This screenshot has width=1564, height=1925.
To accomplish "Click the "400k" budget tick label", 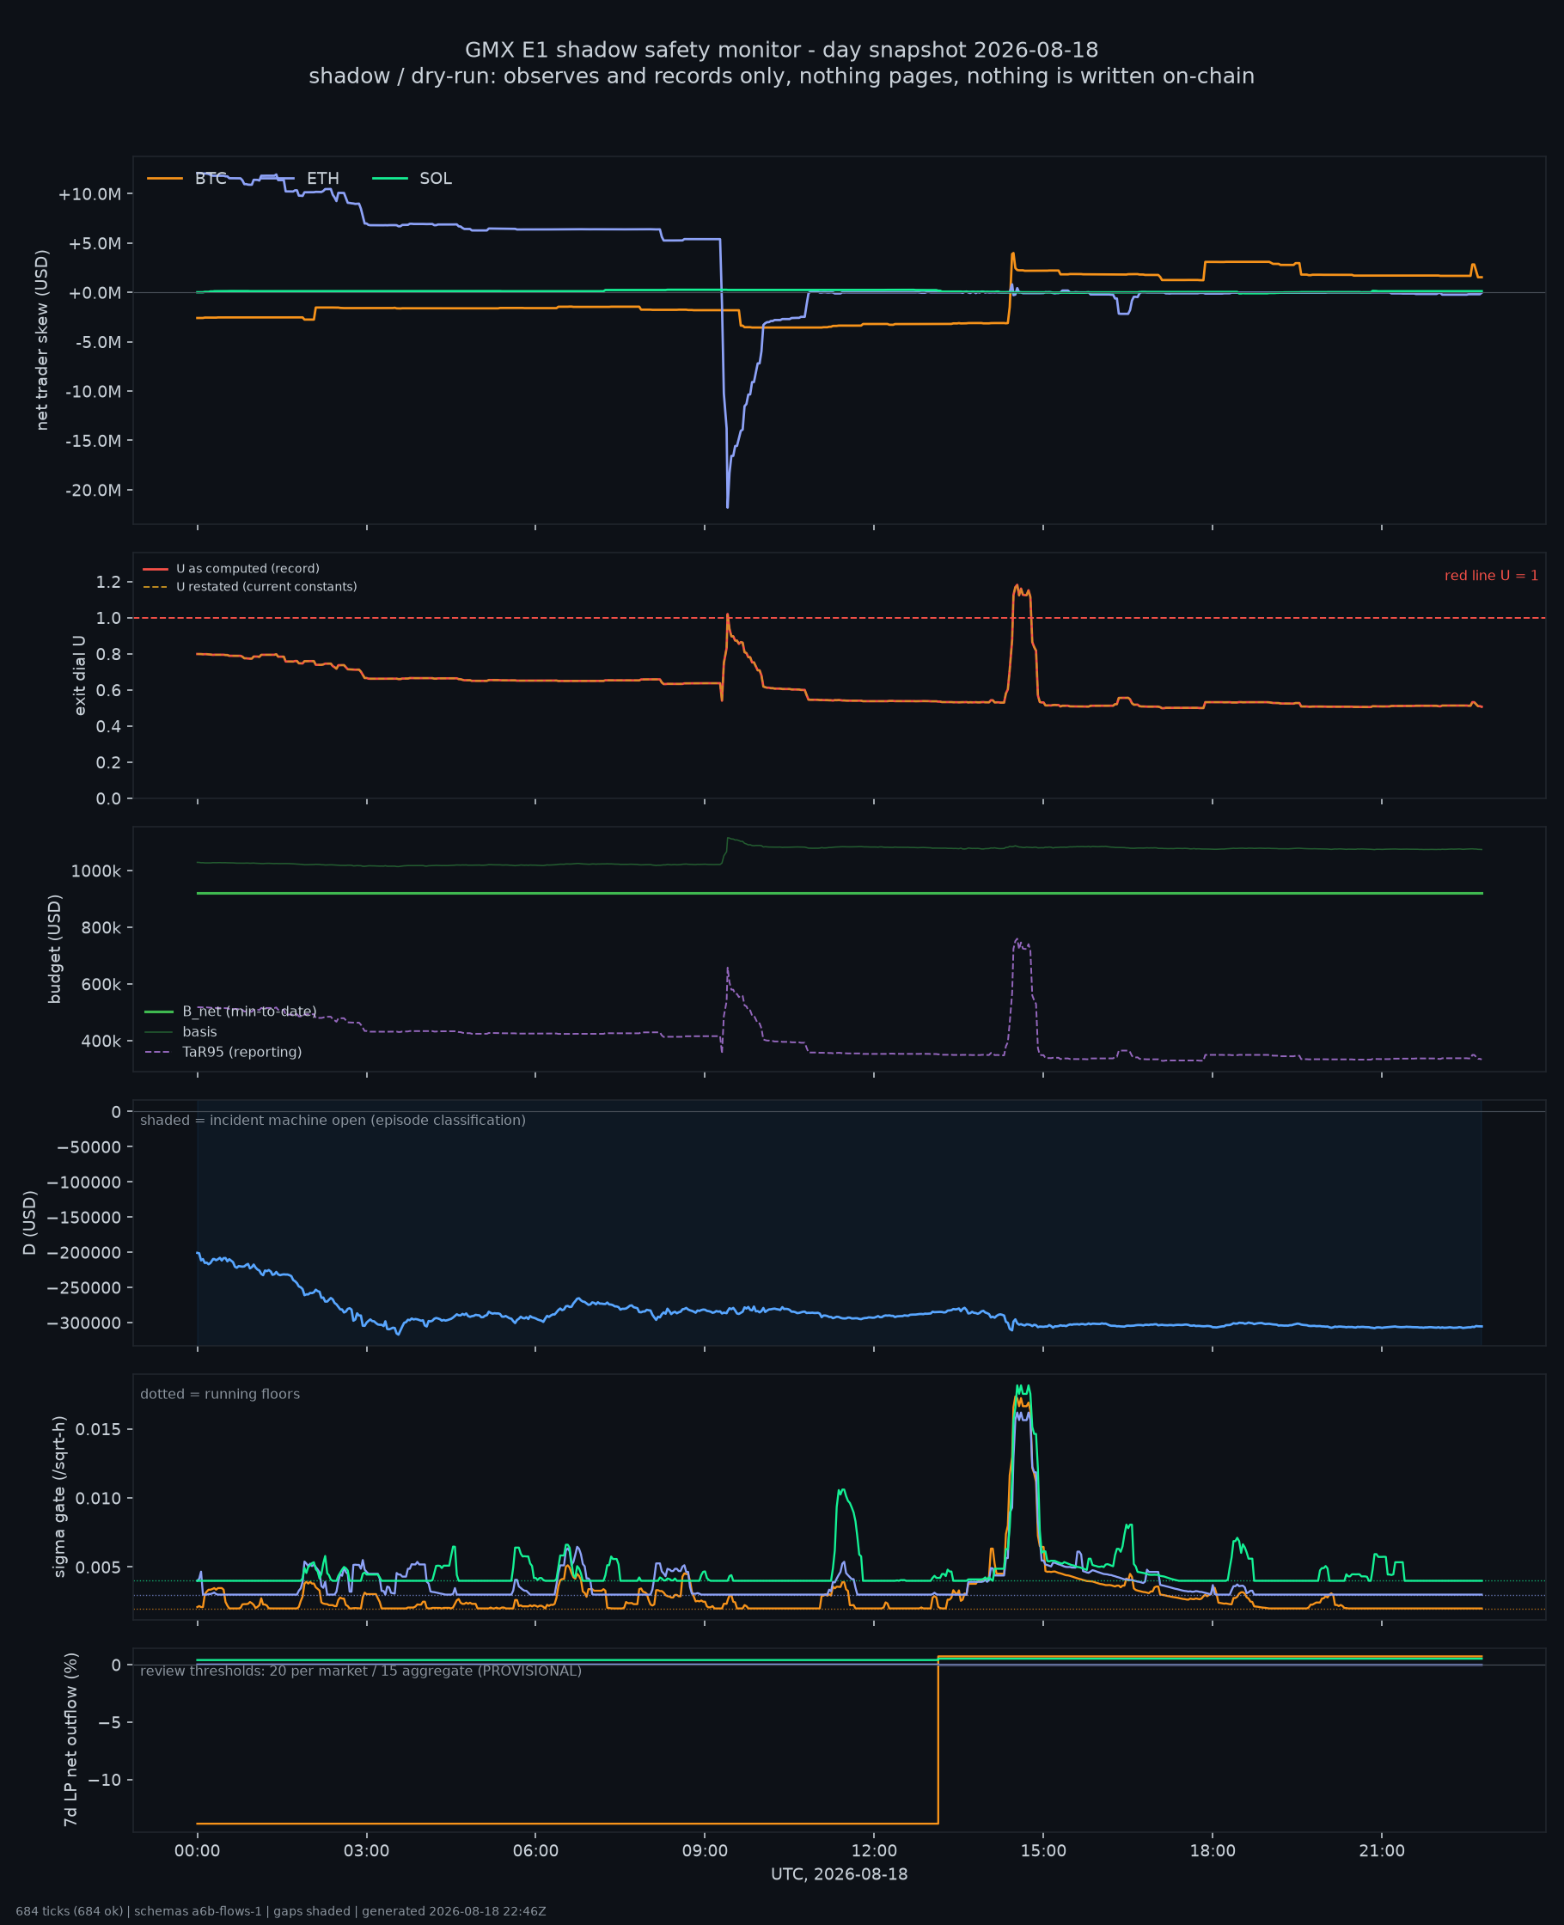I will [x=100, y=1042].
